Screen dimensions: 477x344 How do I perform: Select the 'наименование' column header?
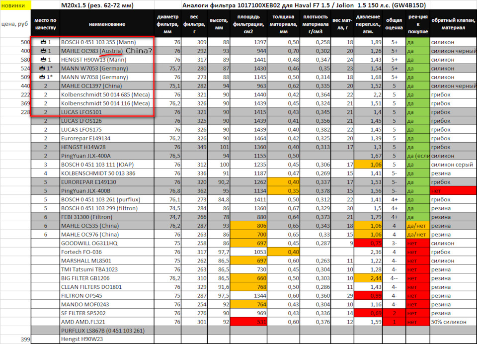click(107, 24)
